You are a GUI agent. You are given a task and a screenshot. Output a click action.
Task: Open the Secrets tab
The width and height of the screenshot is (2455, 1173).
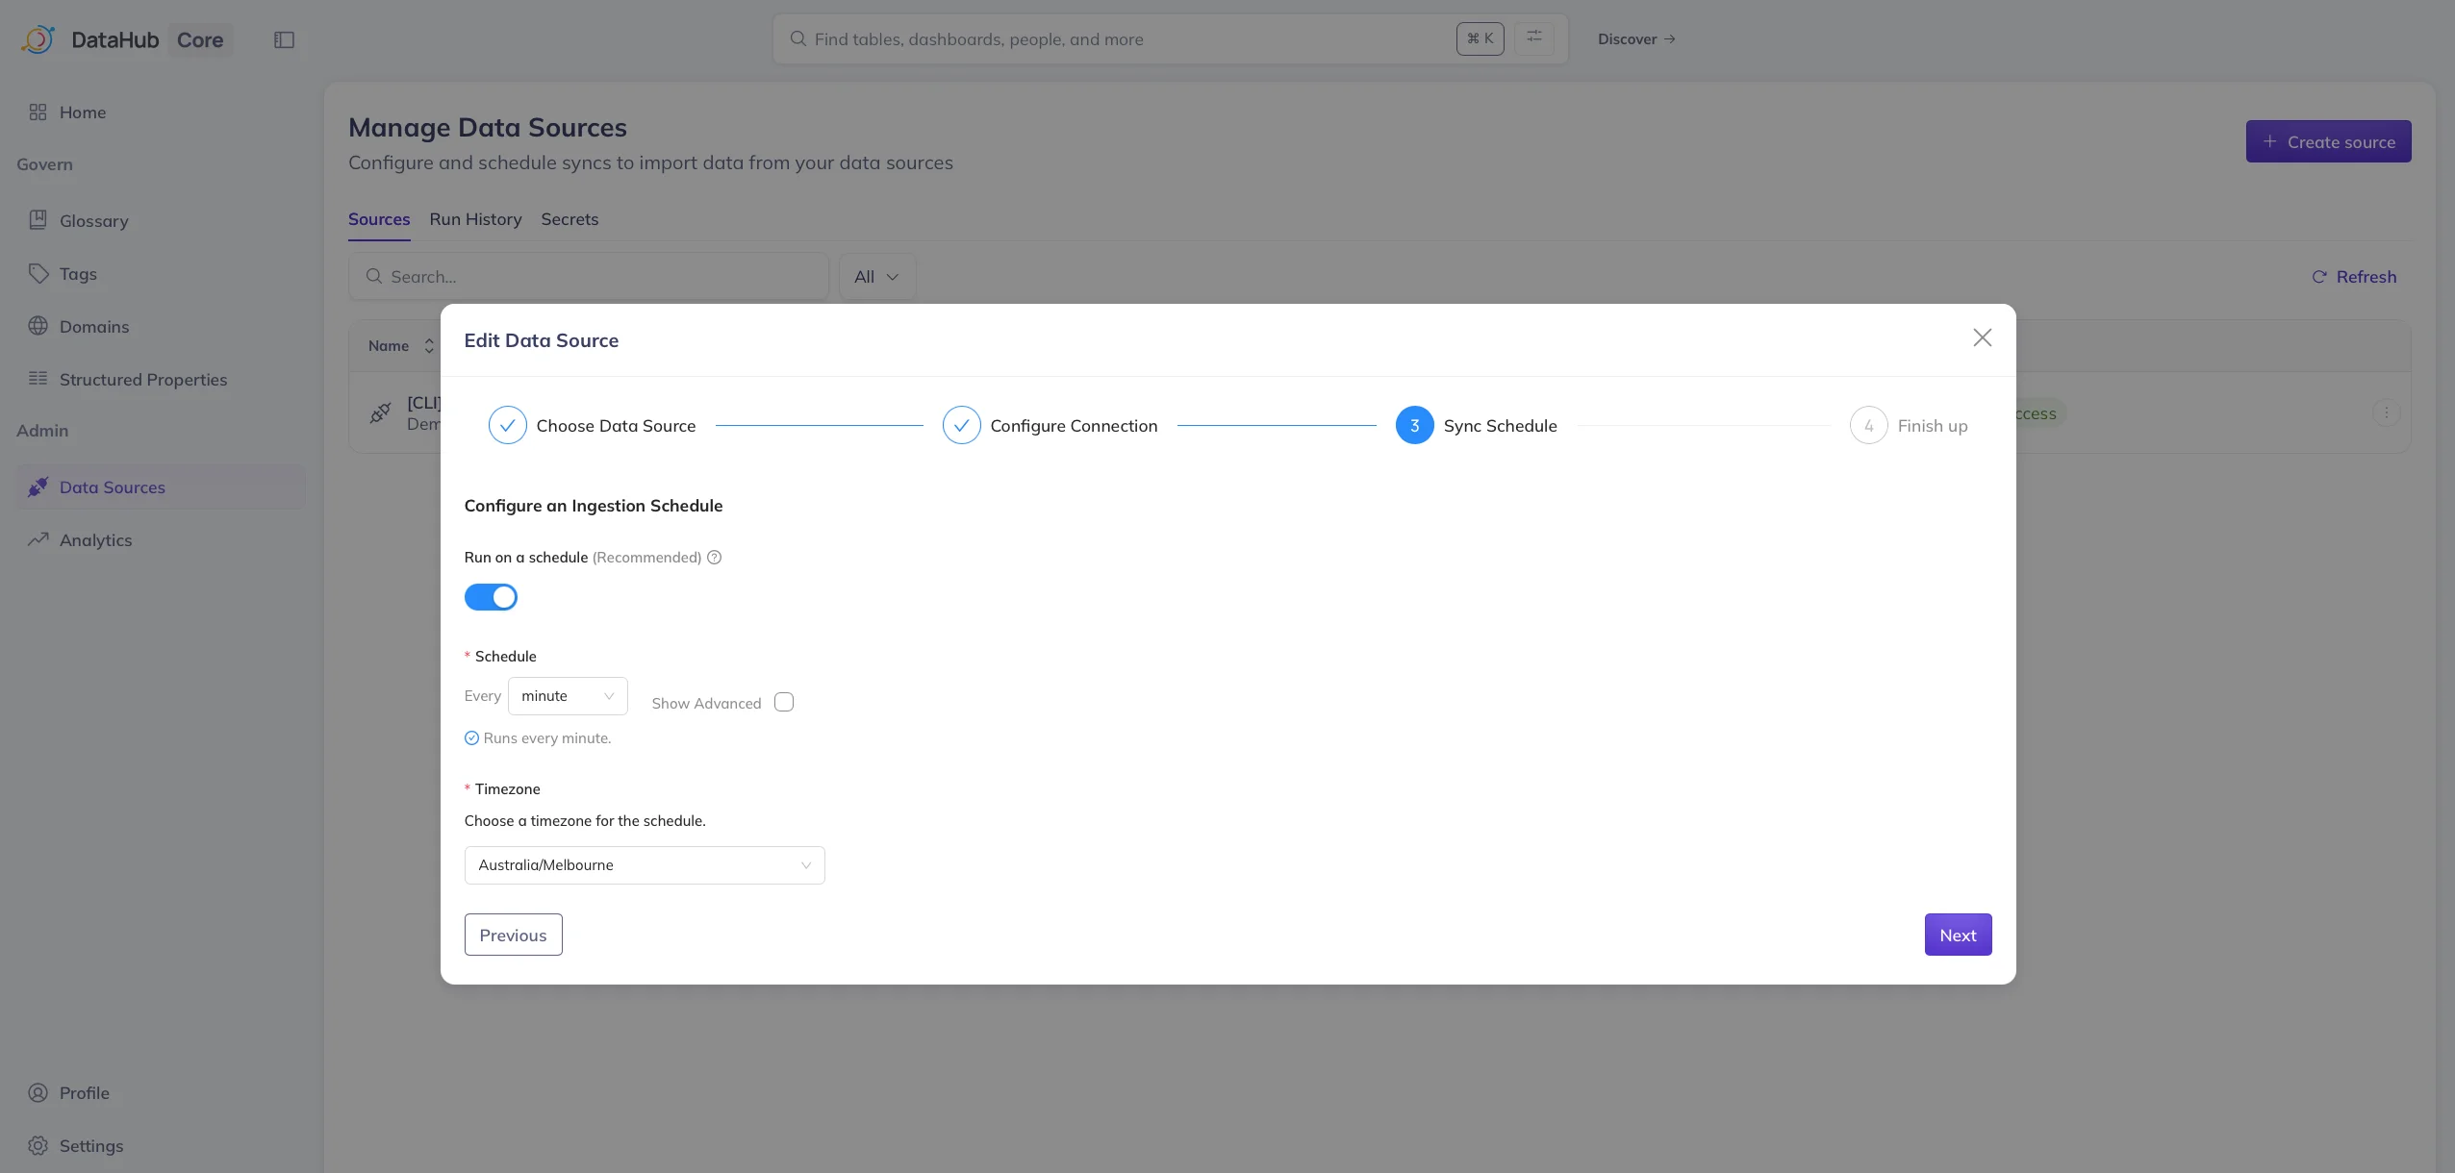click(x=569, y=219)
